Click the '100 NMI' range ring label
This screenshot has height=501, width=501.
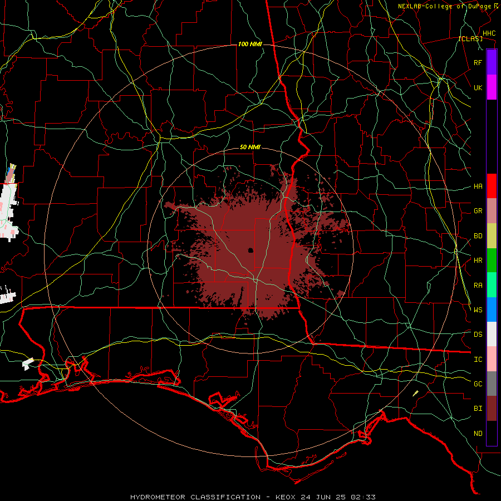(250, 44)
